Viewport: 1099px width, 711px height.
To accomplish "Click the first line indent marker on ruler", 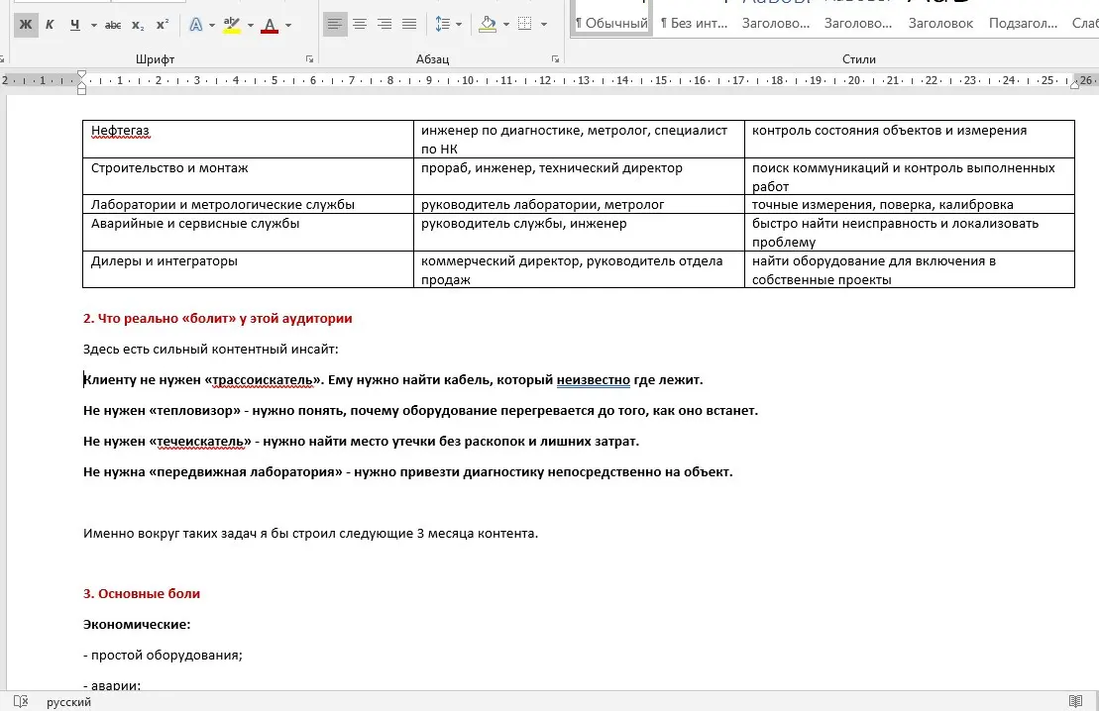I will pyautogui.click(x=82, y=74).
